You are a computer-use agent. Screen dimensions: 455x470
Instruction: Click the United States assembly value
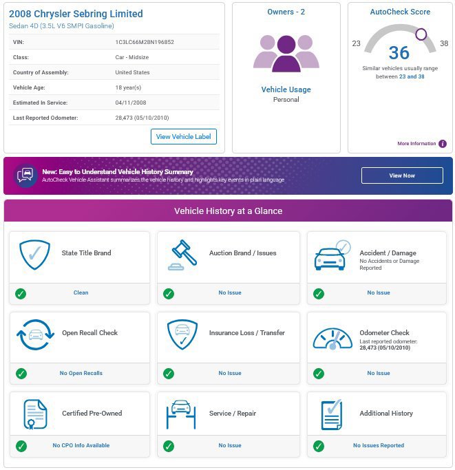tap(132, 72)
